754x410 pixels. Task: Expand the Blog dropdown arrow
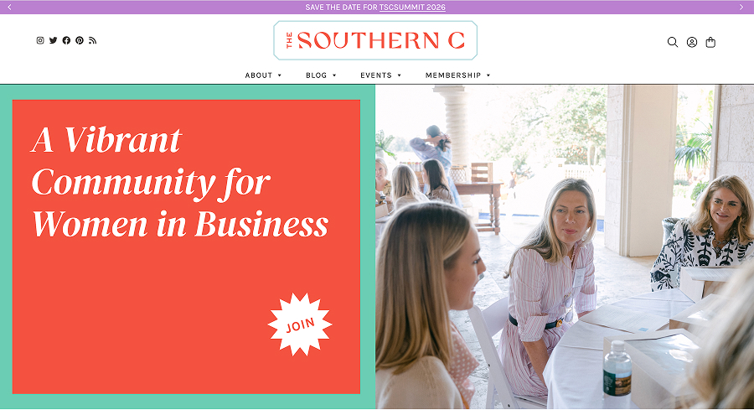coord(334,75)
